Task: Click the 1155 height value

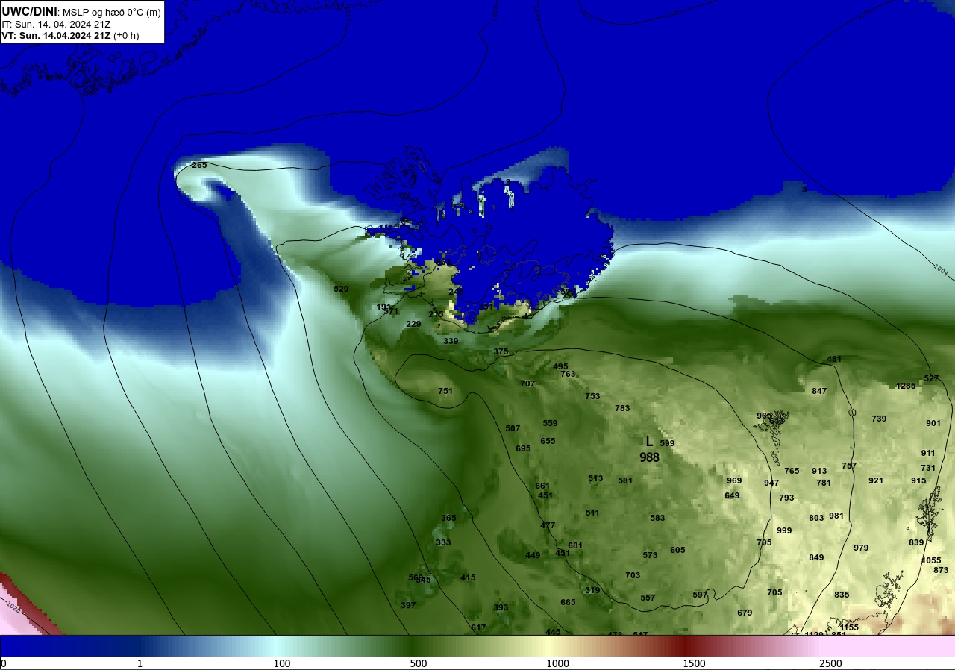Action: click(x=849, y=627)
